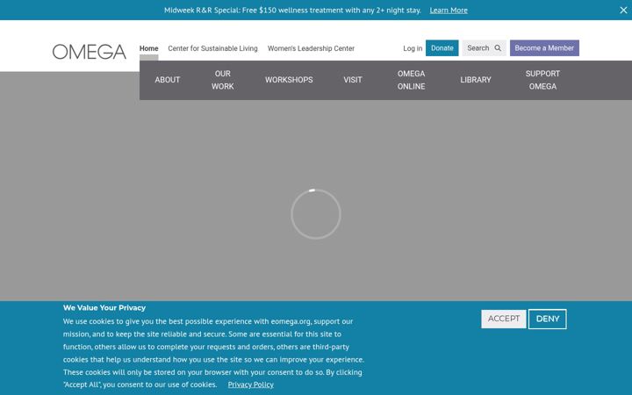632x395 pixels.
Task: Click the We Value Your Privacy heading
Action: click(104, 307)
